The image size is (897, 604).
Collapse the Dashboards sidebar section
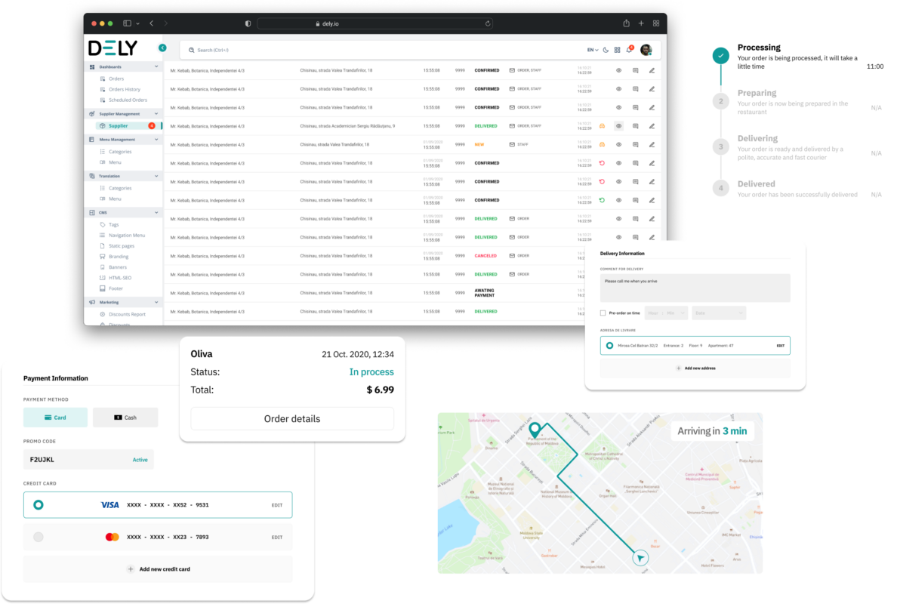tap(156, 66)
